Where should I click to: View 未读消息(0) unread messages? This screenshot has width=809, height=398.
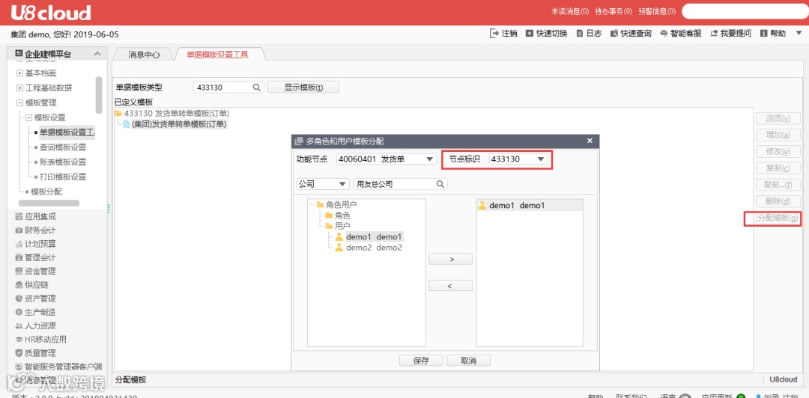tap(570, 11)
